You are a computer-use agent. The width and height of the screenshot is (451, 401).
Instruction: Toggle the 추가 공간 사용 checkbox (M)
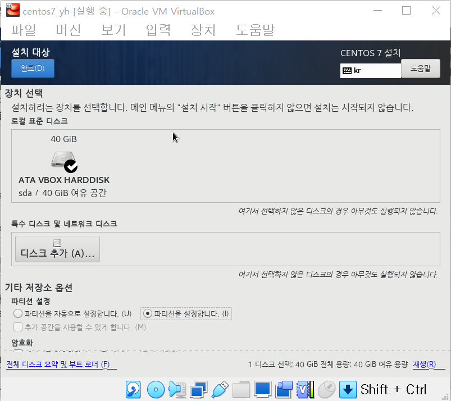pyautogui.click(x=18, y=327)
